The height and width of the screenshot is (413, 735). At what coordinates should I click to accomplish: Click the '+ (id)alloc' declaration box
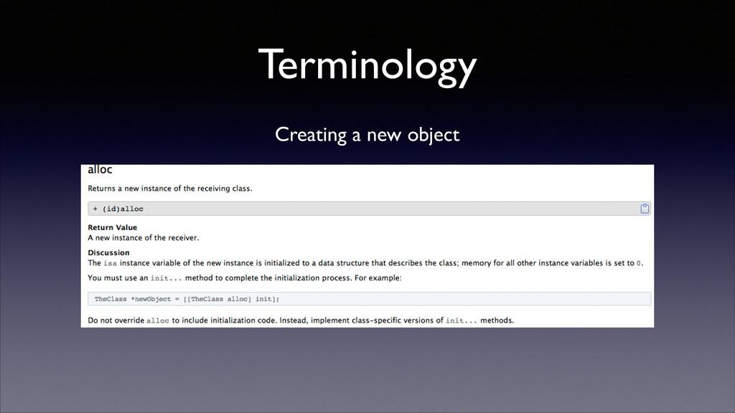pyautogui.click(x=369, y=209)
